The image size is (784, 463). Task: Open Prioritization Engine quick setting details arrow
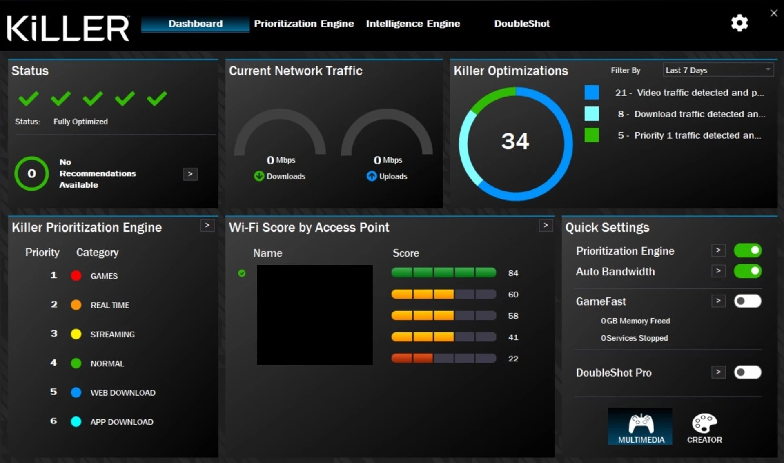click(x=718, y=250)
